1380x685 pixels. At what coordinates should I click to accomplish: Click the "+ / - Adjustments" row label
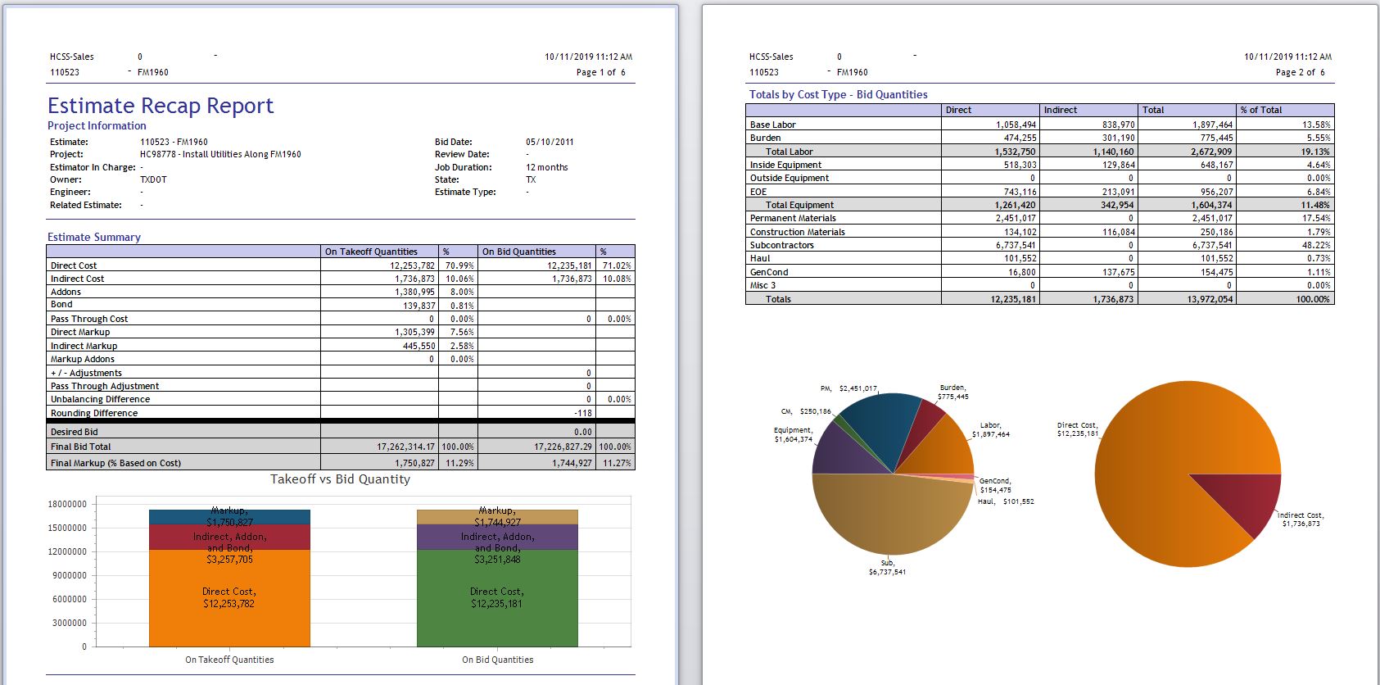[x=86, y=373]
